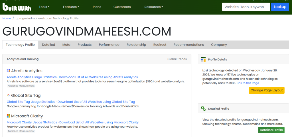Image resolution: width=292 pixels, height=137 pixels.
Task: Click the GURUGOVINDMAHEESH.COM page title
Action: tap(87, 31)
